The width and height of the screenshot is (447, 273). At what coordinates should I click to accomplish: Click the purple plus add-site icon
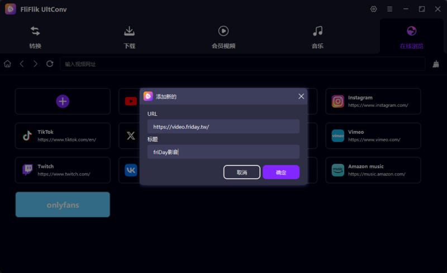point(63,101)
